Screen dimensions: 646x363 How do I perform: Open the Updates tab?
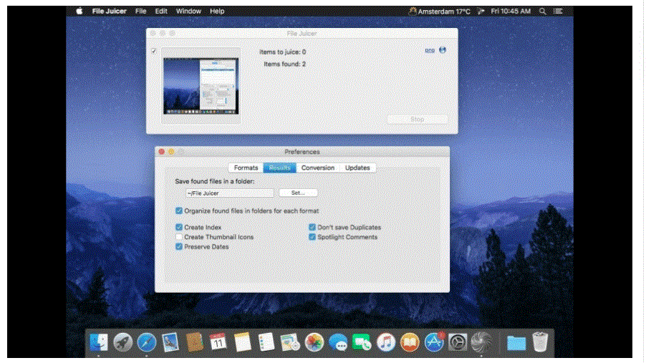[x=357, y=168]
